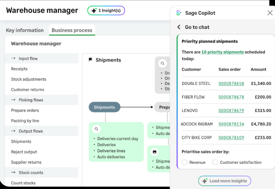
Task: Open the 10 priority shipments link
Action: (223, 52)
